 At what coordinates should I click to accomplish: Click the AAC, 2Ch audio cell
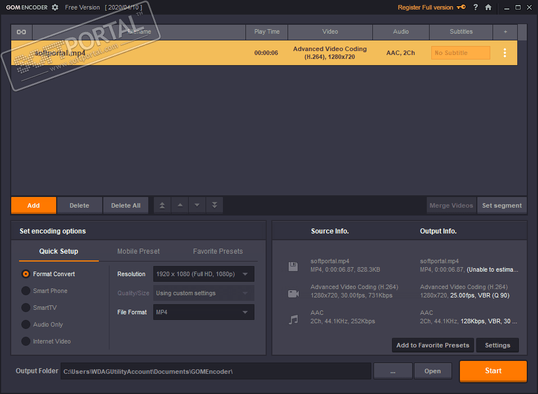tap(400, 53)
